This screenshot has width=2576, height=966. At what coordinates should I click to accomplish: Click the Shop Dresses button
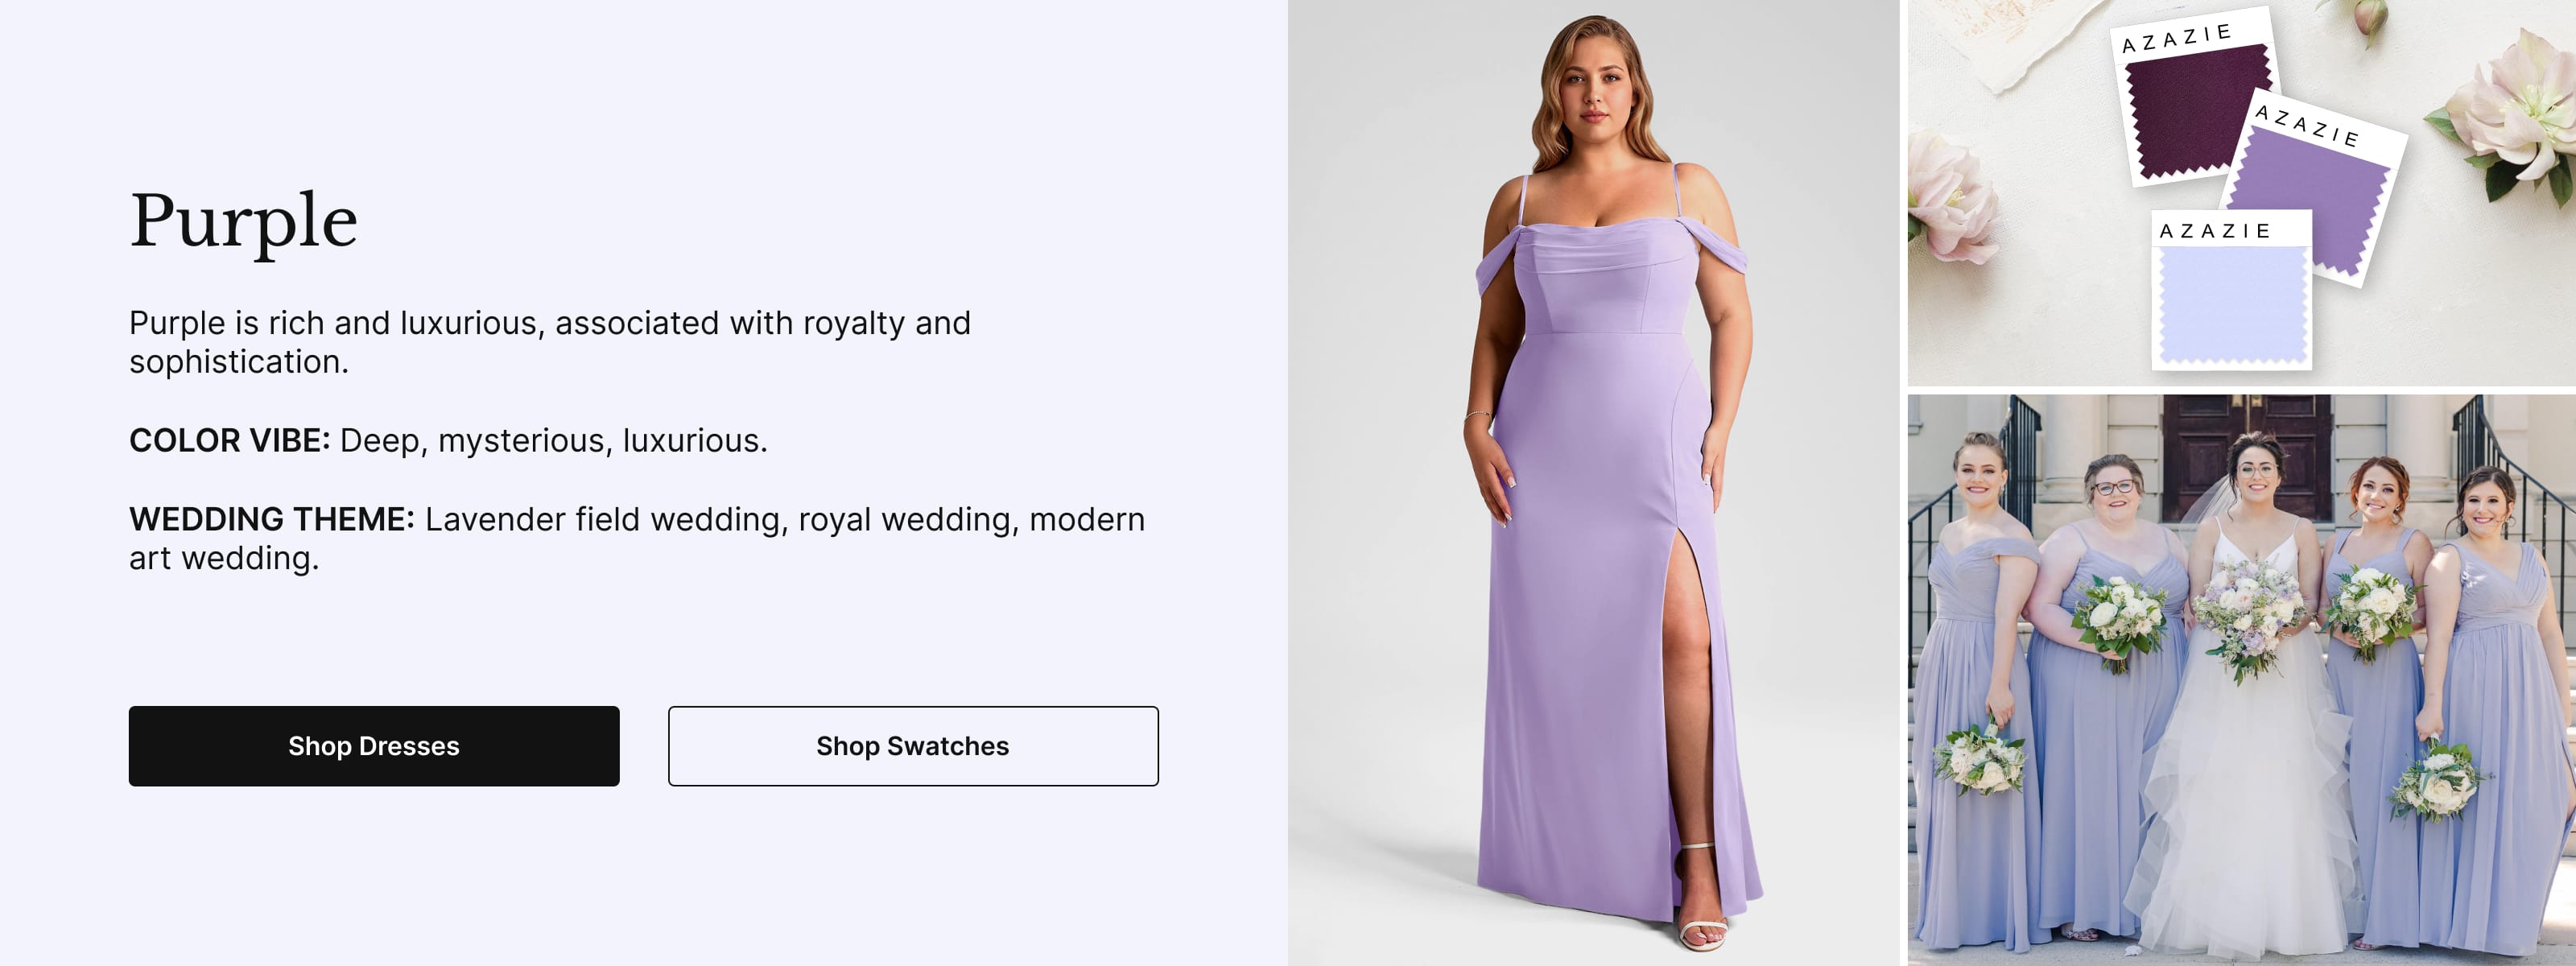[x=372, y=746]
